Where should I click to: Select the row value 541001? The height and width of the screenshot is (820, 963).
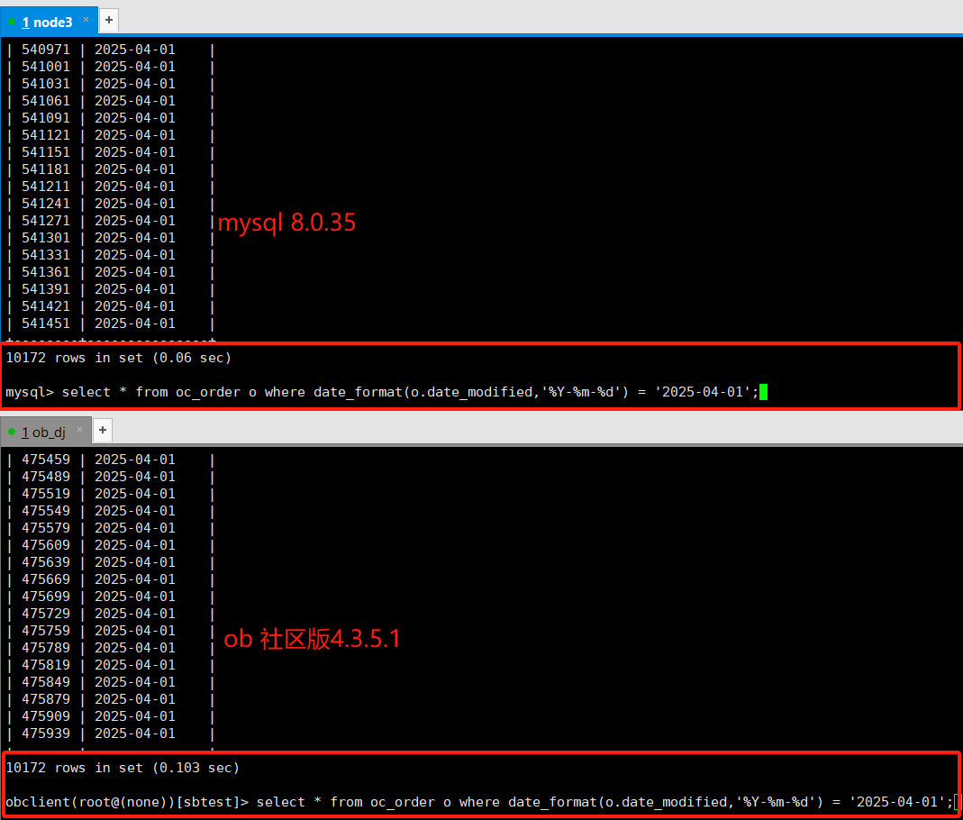pos(46,67)
